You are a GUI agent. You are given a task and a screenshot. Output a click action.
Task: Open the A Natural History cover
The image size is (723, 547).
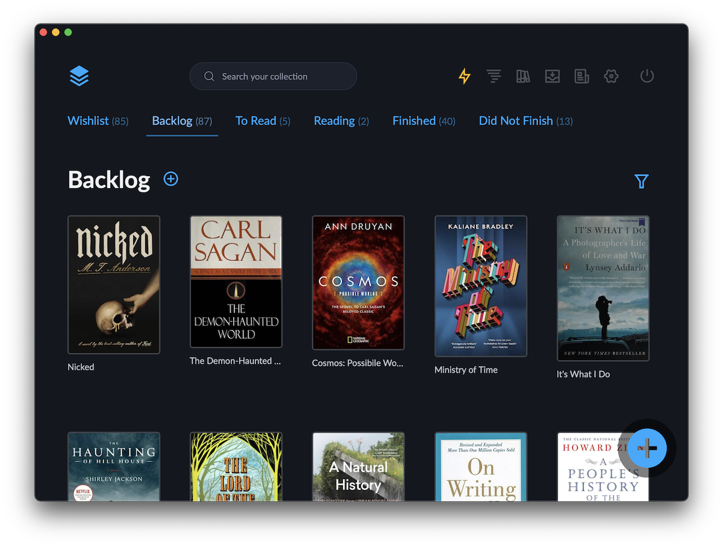(358, 466)
